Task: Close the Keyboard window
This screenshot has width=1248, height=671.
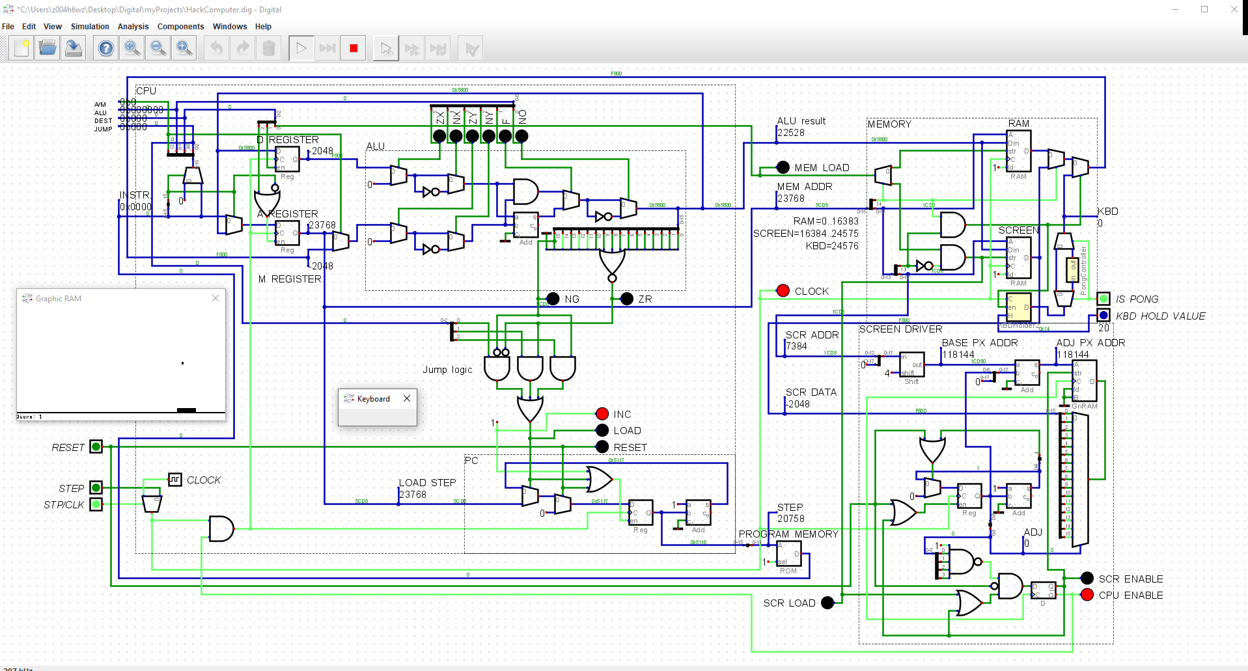Action: [407, 398]
